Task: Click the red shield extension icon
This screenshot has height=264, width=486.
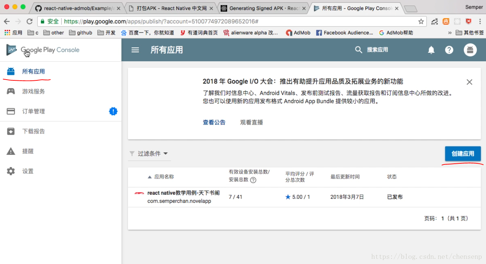Action: point(469,21)
